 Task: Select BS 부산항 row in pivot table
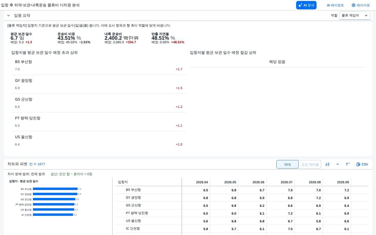pos(242,190)
